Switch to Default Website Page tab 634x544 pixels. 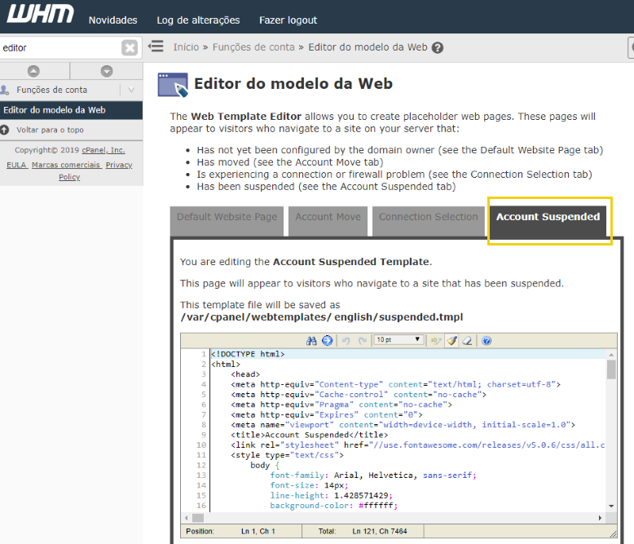coord(227,221)
